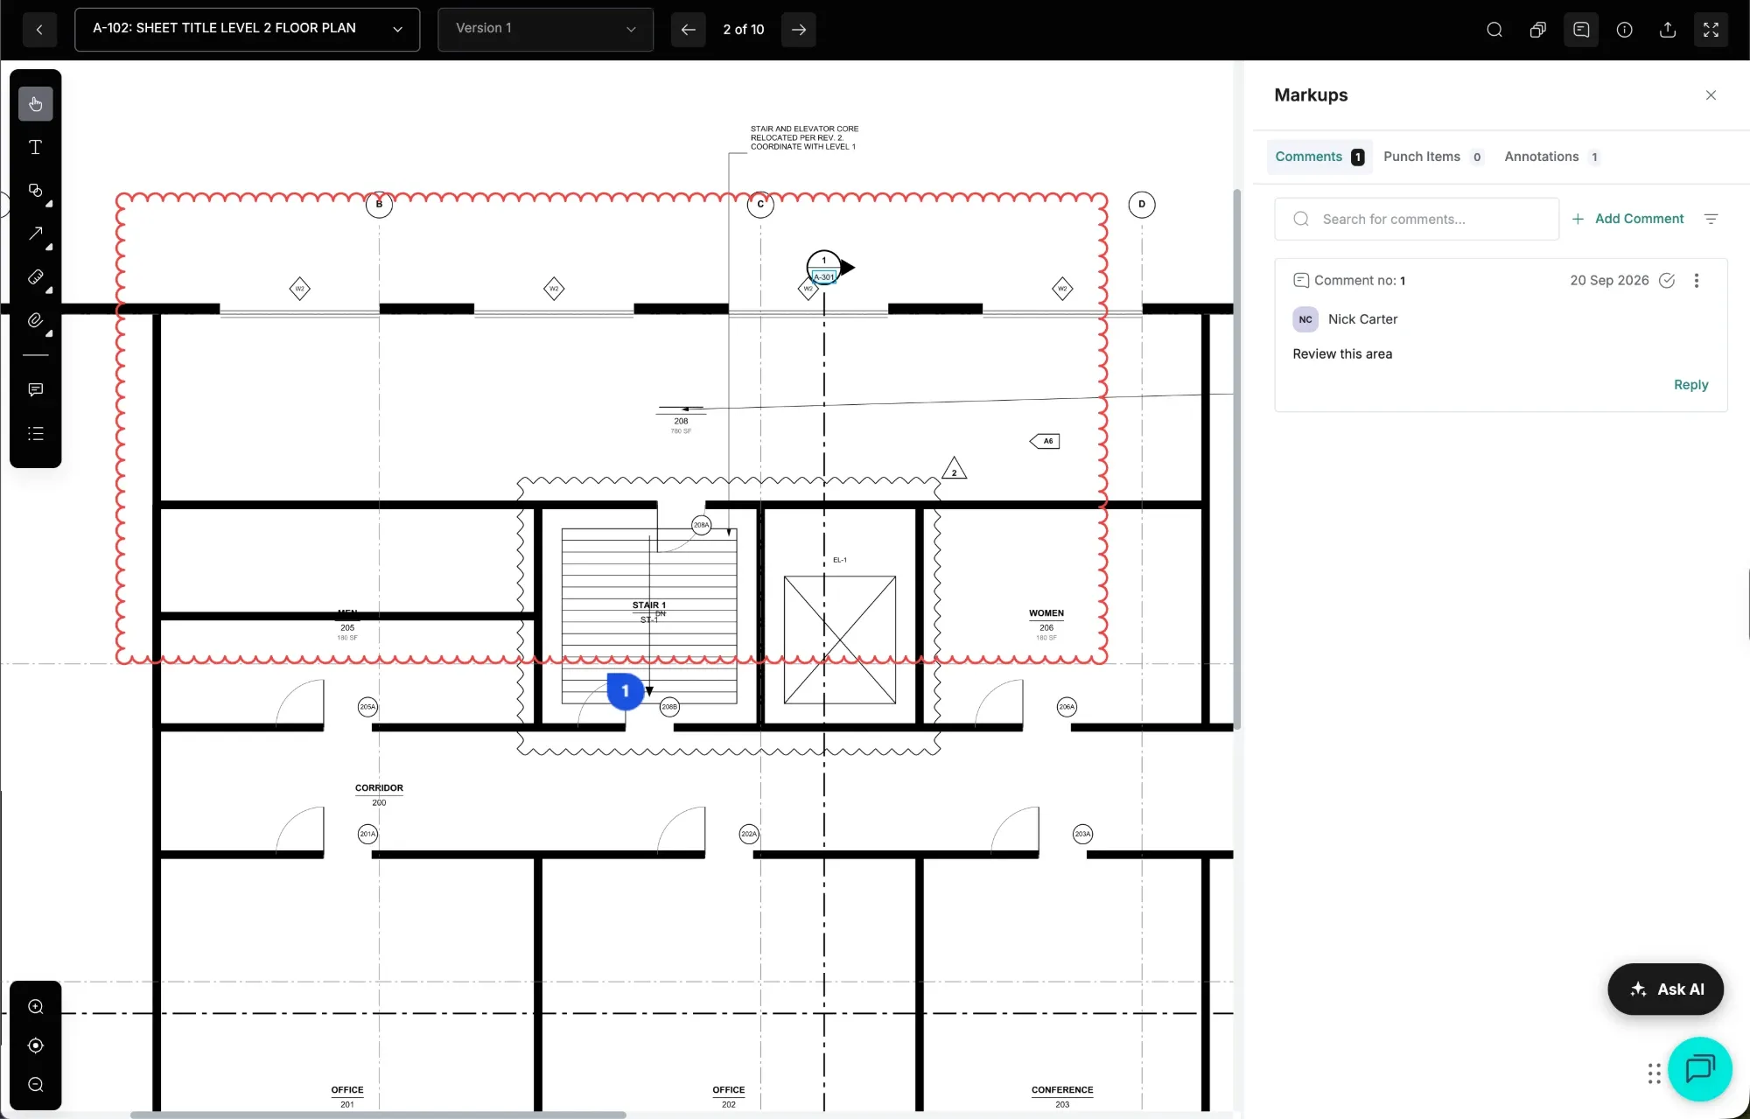Go to the next sheet

point(799,30)
